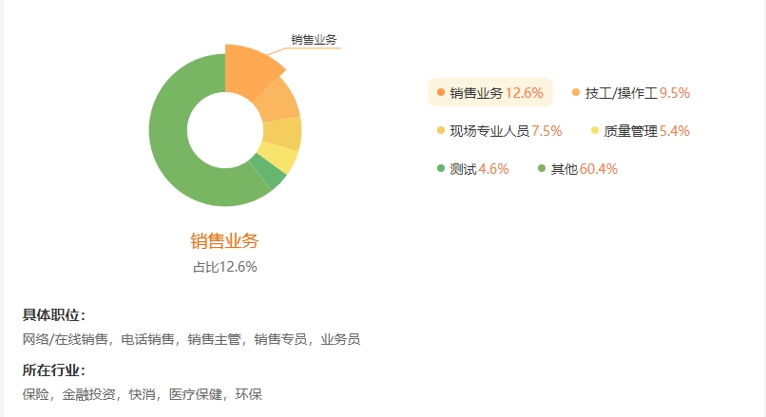Click the 测试 small green segment
Image resolution: width=766 pixels, height=417 pixels.
coord(268,171)
